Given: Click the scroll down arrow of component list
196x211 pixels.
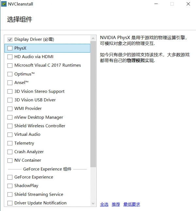Looking at the screenshot, I should (x=93, y=203).
